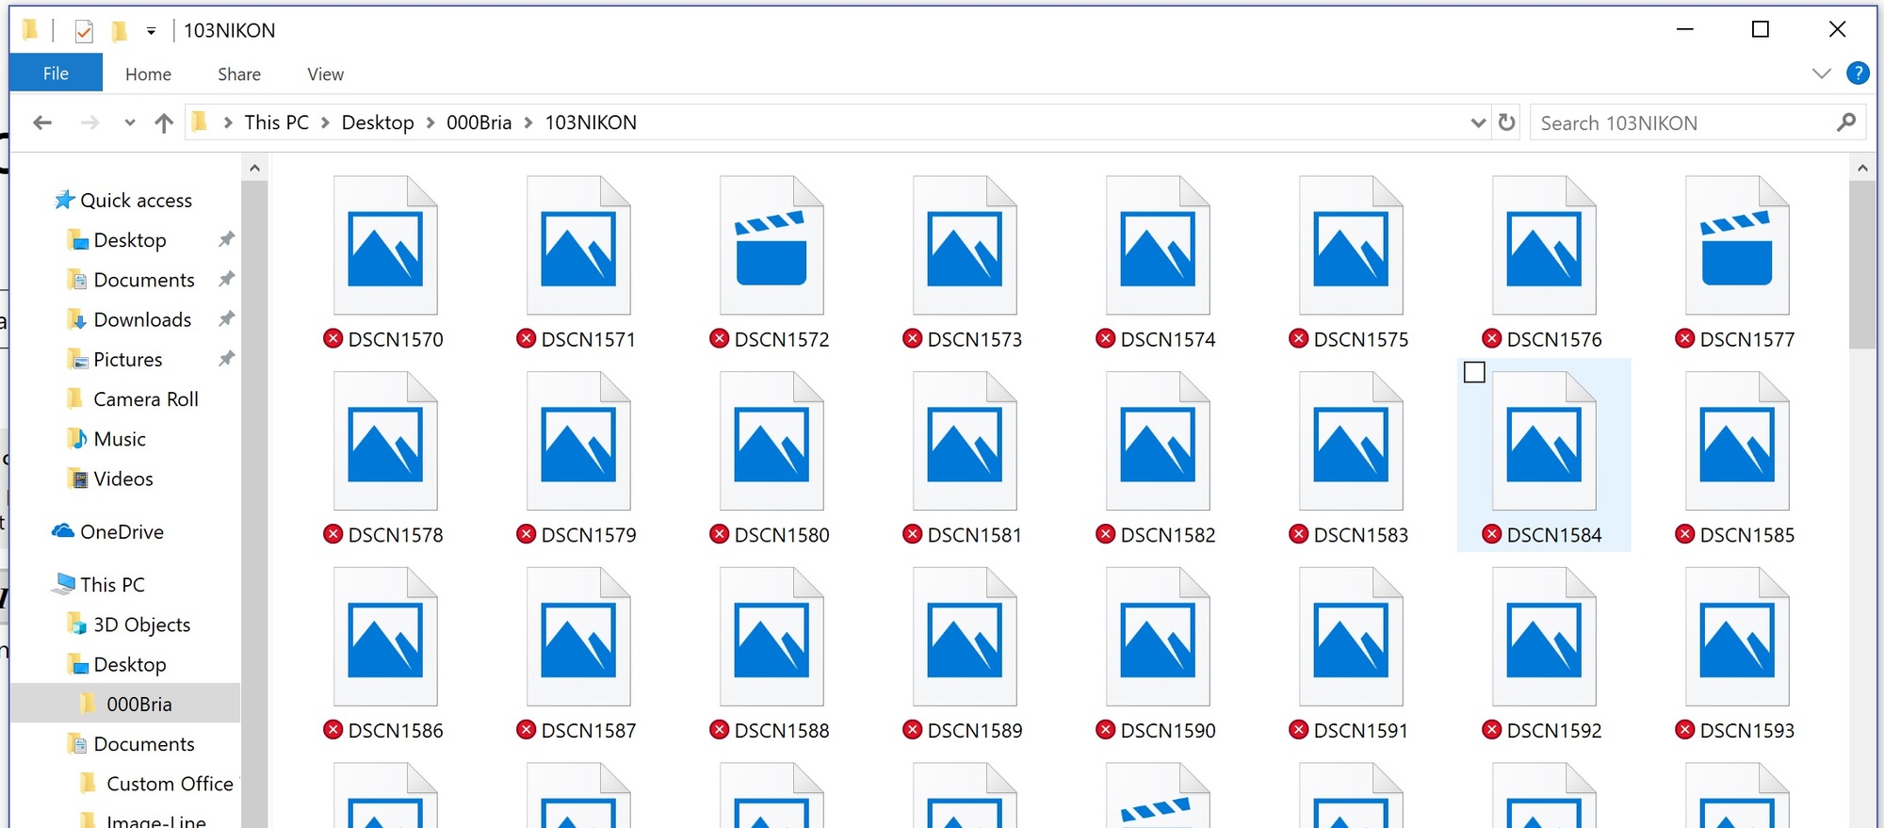This screenshot has height=828, width=1884.
Task: Click the New folder quick access icon
Action: tap(119, 31)
